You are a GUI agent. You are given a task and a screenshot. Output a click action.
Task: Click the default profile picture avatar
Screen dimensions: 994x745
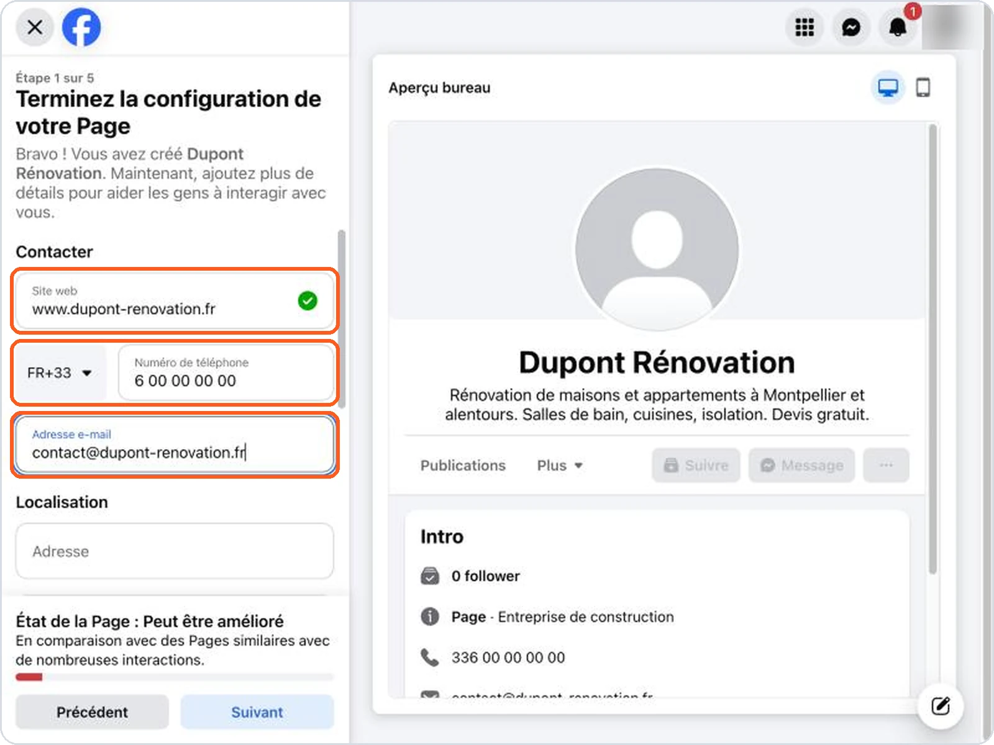click(657, 249)
